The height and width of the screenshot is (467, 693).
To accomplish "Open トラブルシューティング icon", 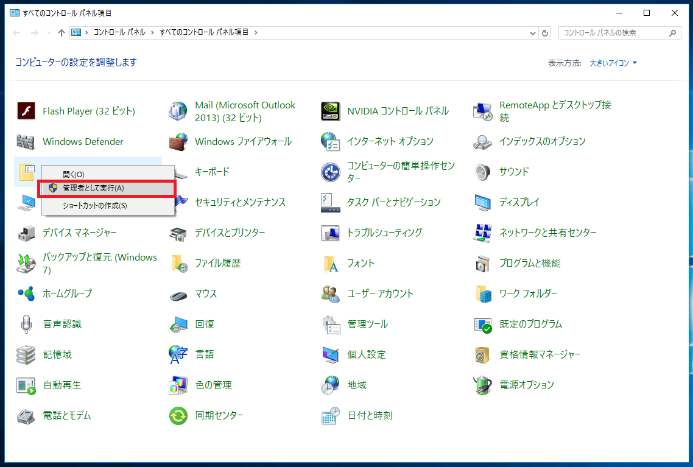I will click(x=331, y=233).
